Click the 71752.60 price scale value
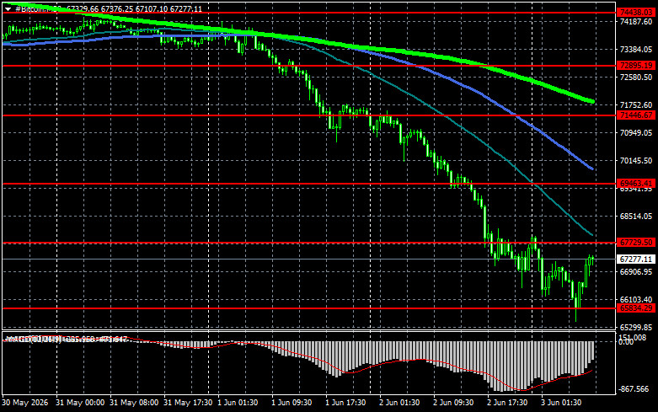 point(636,104)
